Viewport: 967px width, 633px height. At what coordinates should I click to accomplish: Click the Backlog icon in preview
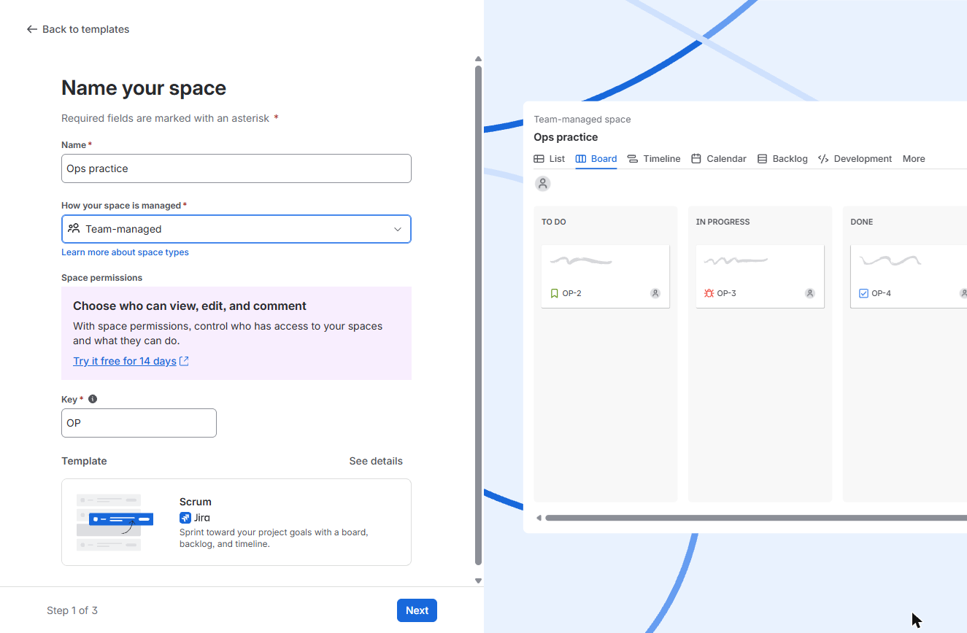point(762,159)
